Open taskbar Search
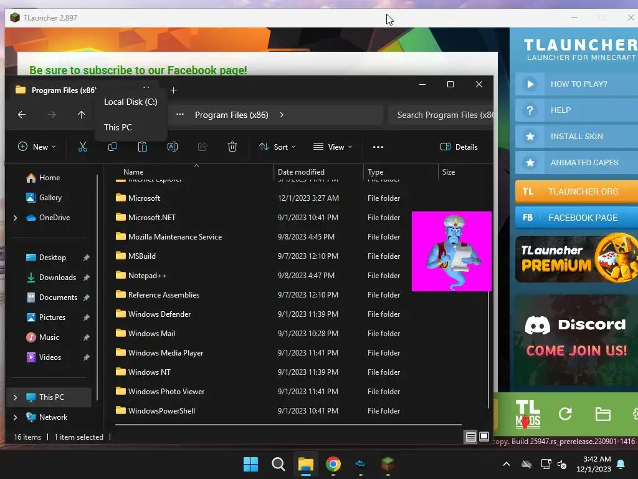 tap(279, 464)
